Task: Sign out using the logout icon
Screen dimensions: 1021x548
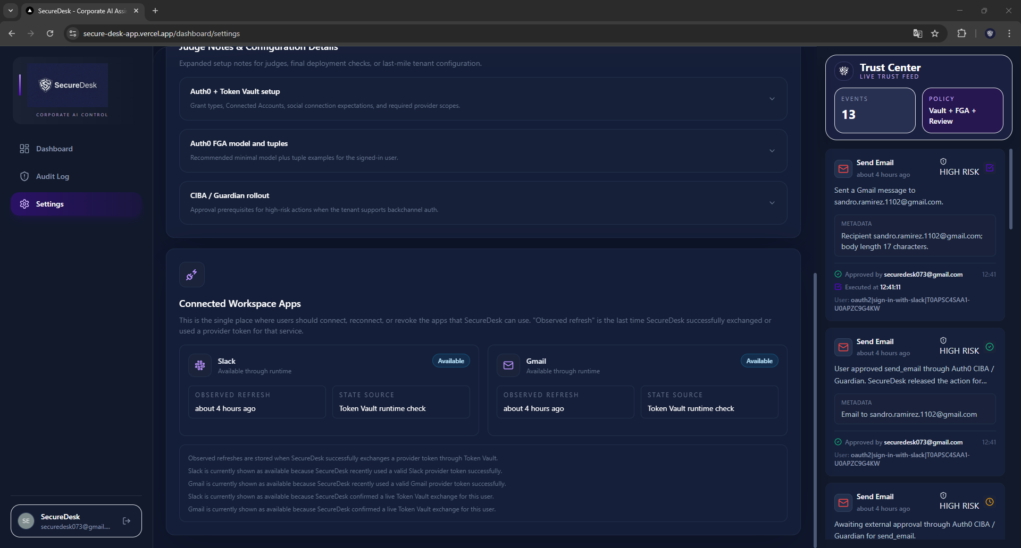Action: 127,521
